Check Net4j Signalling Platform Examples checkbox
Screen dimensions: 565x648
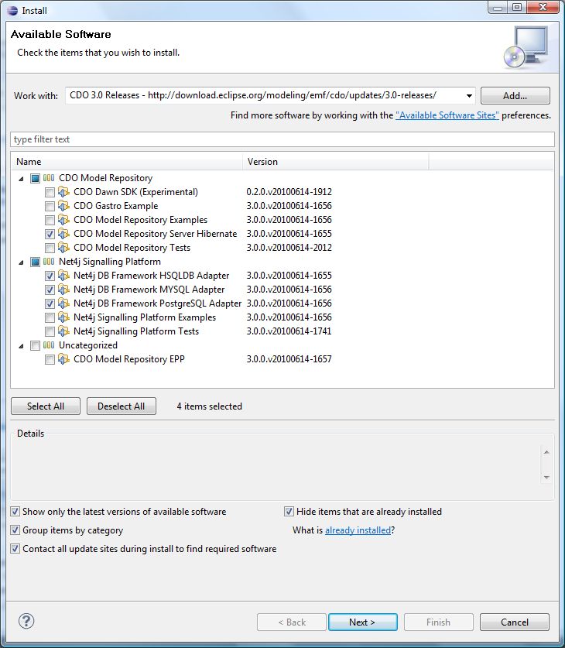click(x=50, y=317)
